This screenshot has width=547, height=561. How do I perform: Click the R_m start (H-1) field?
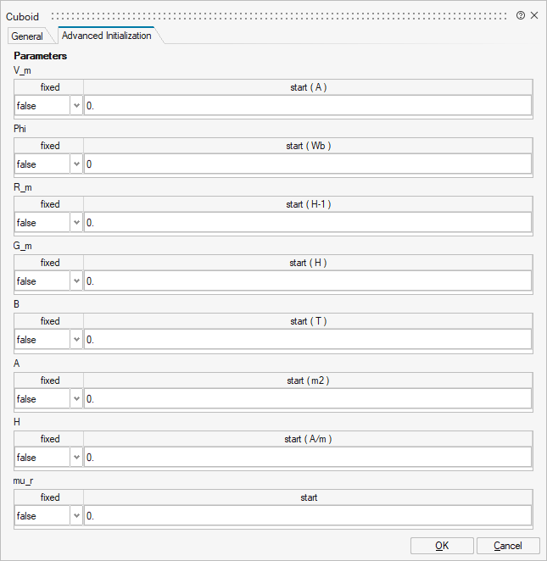coord(307,223)
